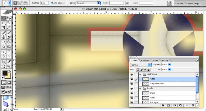Screen dimensions: 206x111
Task: Select the Elliptical Marquee tool in the toolbox
Action: 4,18
